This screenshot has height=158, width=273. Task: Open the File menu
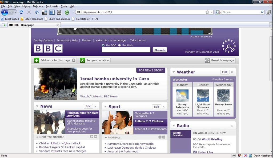coord(3,6)
